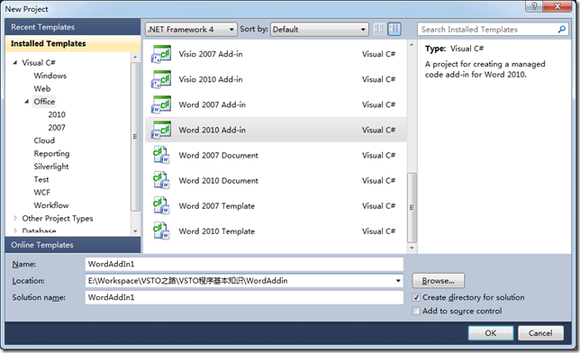
Task: Click the Solution name input field
Action: 244,297
